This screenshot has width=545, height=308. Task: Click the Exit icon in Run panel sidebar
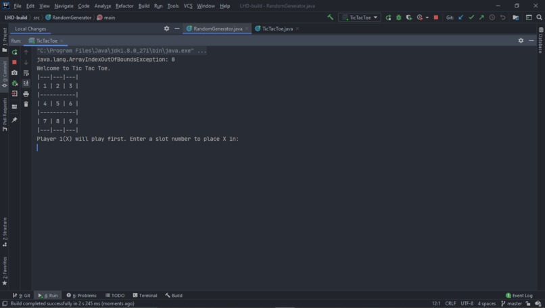pyautogui.click(x=14, y=93)
